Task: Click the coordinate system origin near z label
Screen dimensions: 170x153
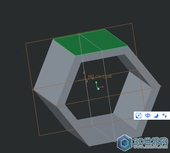Action: click(85, 79)
